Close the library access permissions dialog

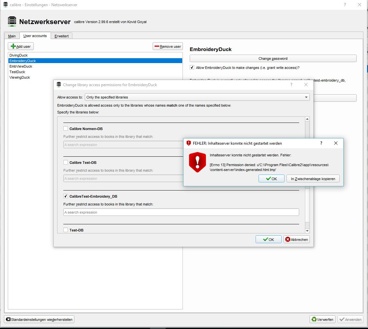coord(306,85)
